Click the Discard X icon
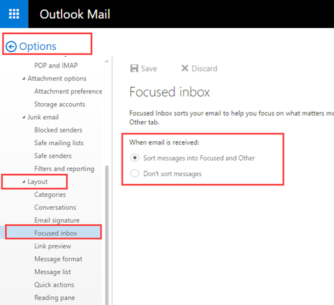 185,68
